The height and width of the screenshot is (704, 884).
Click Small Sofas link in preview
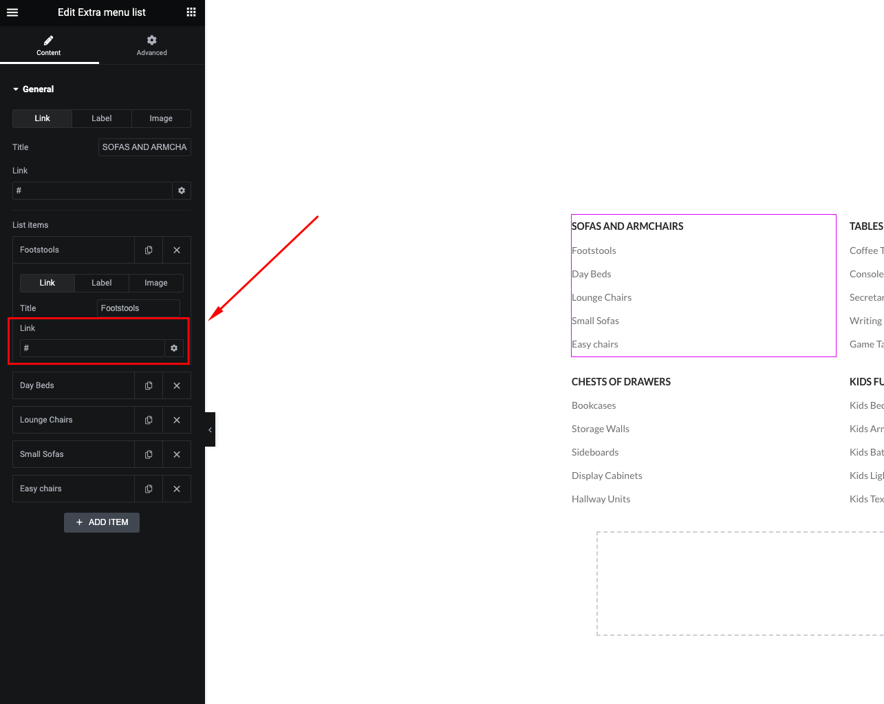click(595, 321)
